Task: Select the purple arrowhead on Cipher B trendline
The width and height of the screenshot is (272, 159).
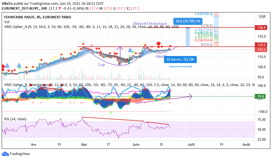Action: click(x=191, y=97)
